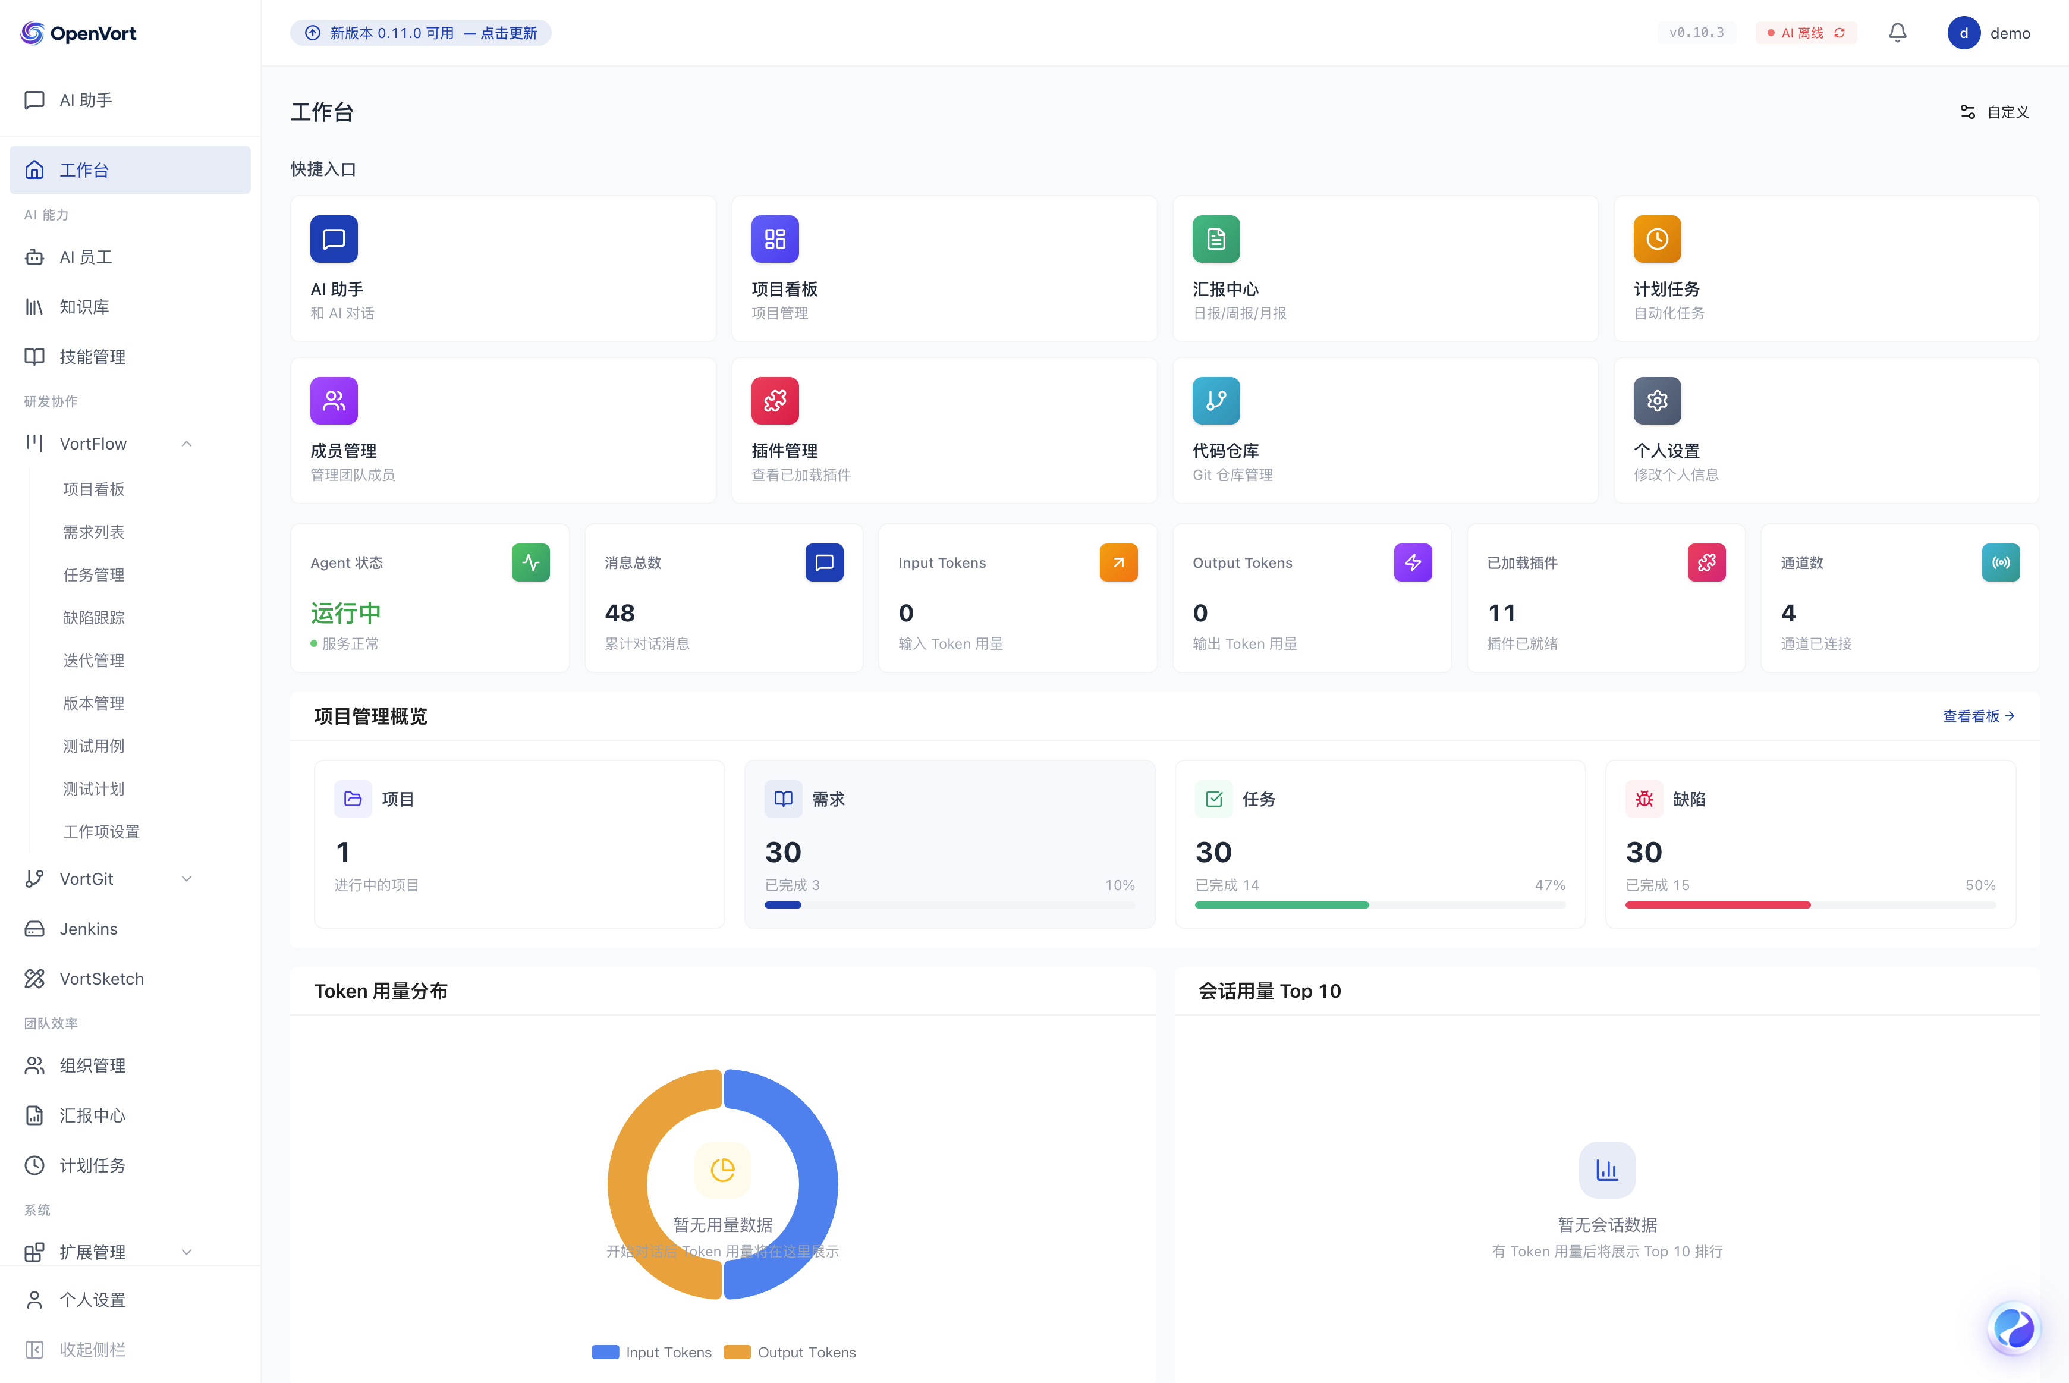Click the 消息总数 message icon
This screenshot has width=2069, height=1383.
pos(825,562)
